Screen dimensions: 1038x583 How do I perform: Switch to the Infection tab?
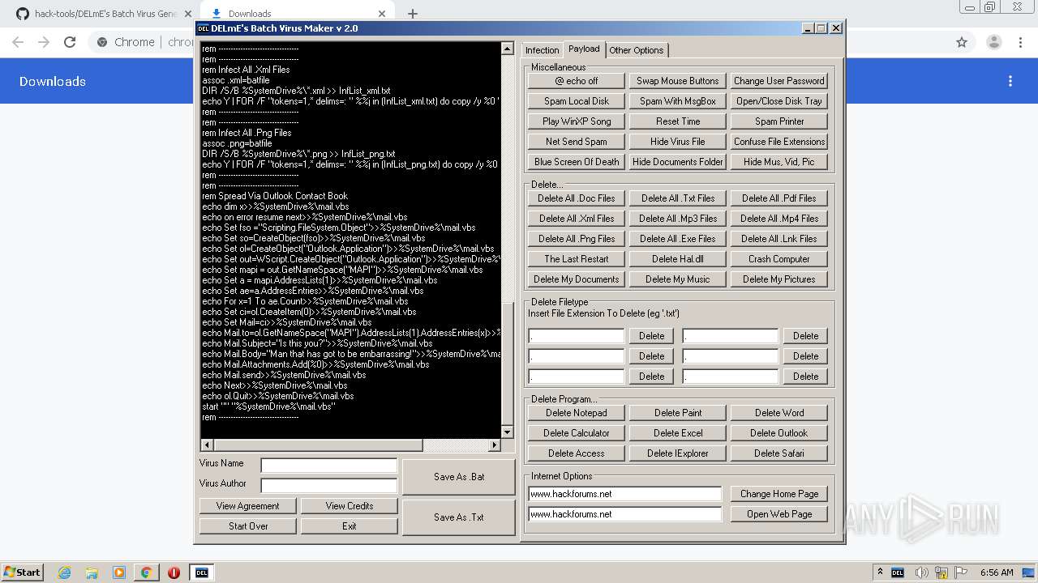[x=542, y=50]
